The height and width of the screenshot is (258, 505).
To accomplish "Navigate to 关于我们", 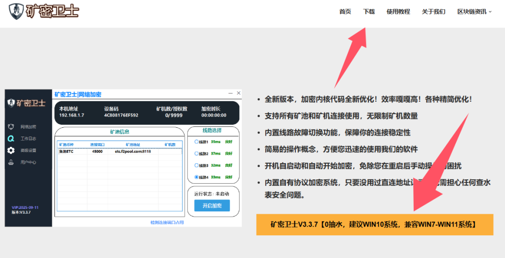I will pyautogui.click(x=433, y=12).
